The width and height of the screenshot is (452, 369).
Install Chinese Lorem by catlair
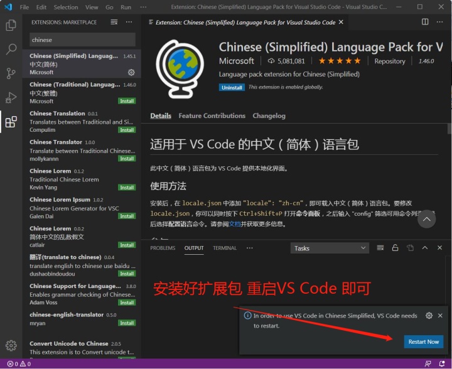(127, 245)
